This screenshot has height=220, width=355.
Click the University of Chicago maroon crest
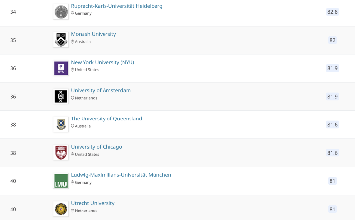click(x=61, y=153)
